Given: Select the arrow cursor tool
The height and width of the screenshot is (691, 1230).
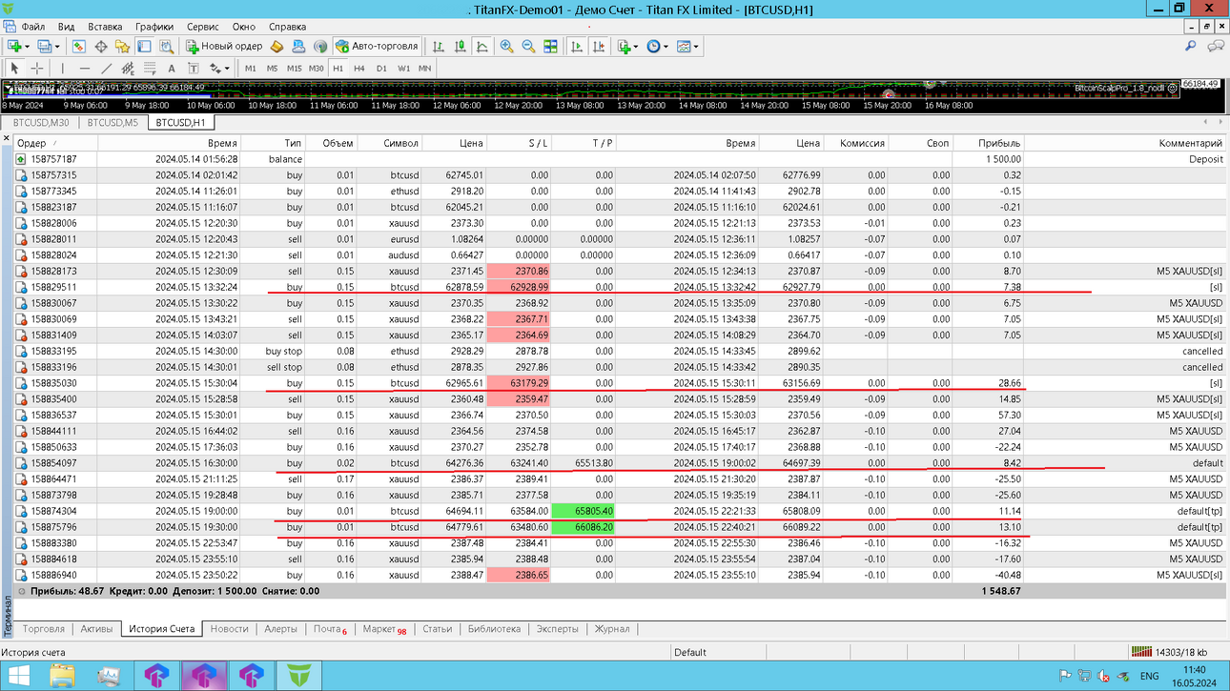Looking at the screenshot, I should [x=14, y=69].
